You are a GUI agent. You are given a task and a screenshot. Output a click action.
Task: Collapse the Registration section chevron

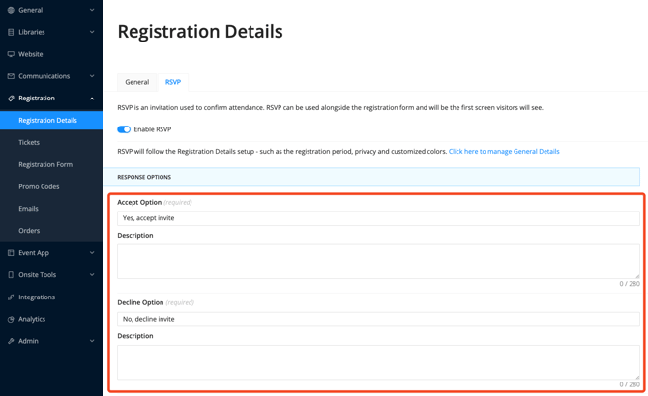tap(92, 99)
